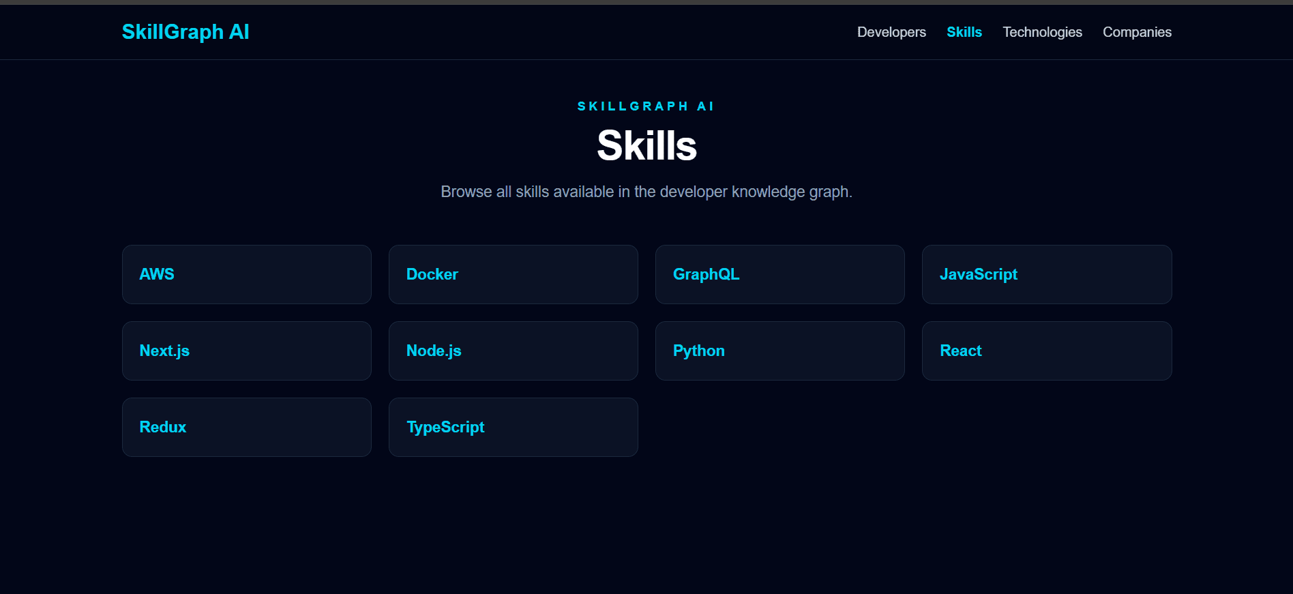Open the TypeScript skill card

coord(514,427)
